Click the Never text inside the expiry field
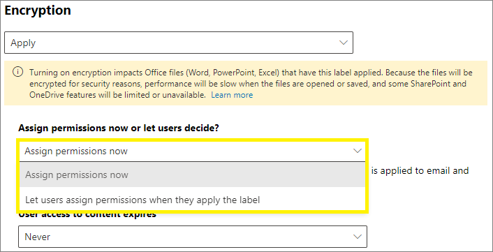Screen dimensions: 493x252 click(x=38, y=237)
